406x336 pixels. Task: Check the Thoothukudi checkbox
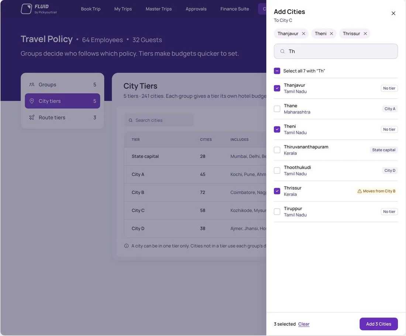(277, 170)
